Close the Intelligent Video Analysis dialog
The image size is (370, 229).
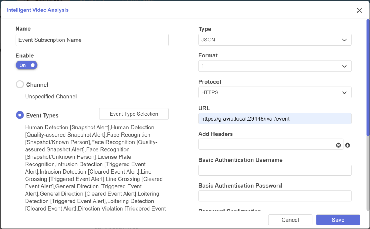point(359,10)
